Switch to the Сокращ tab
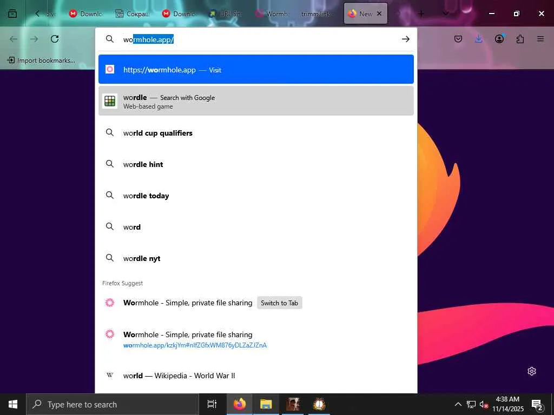Image resolution: width=554 pixels, height=415 pixels. (x=133, y=14)
